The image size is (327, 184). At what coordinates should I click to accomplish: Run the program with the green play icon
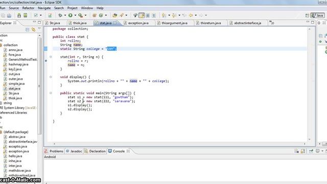[x=71, y=15]
